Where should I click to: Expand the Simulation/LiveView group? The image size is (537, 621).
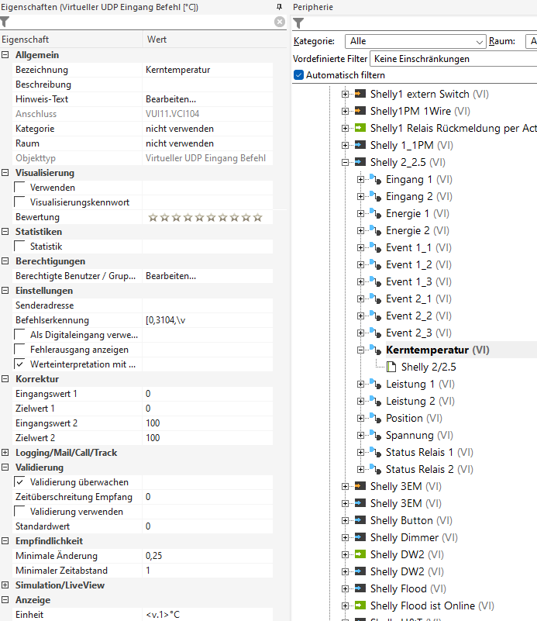[5, 585]
